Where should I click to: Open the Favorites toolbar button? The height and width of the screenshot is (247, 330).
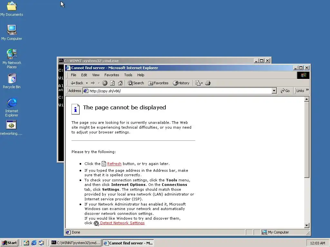[x=158, y=83]
